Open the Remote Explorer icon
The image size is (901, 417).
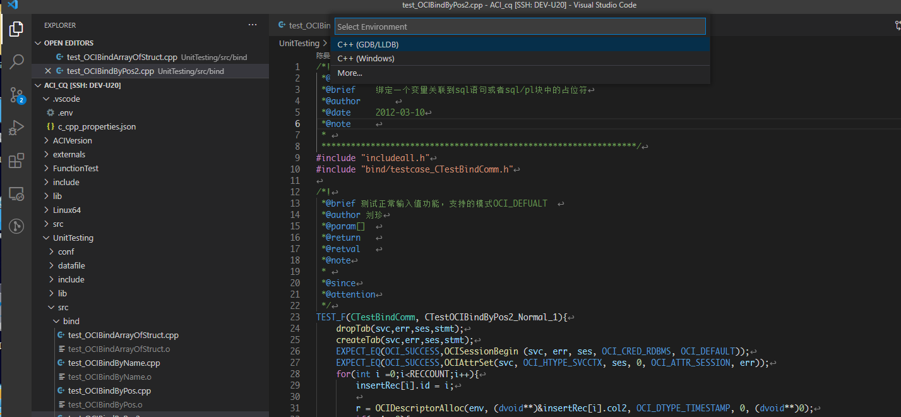coord(16,193)
